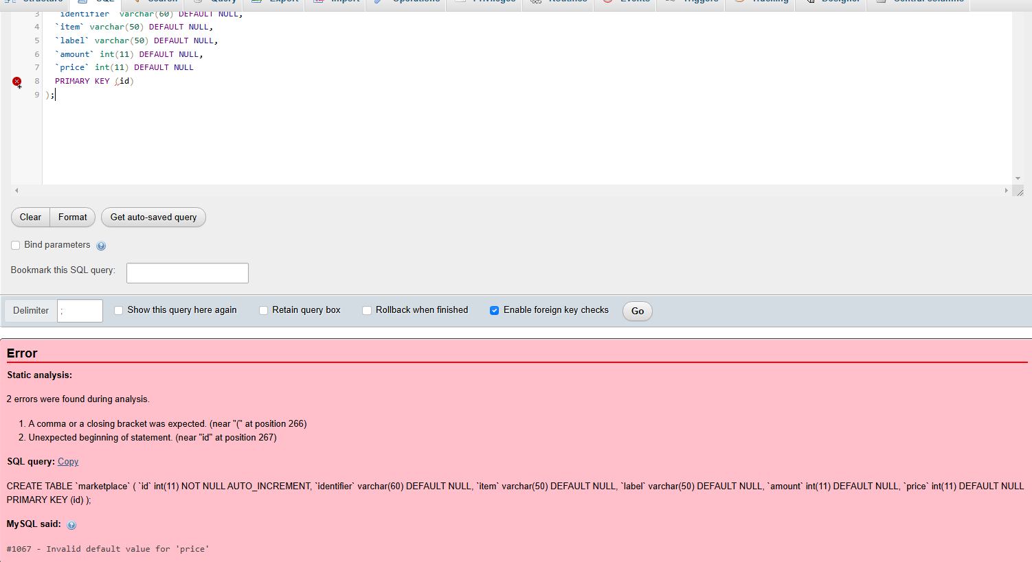The height and width of the screenshot is (562, 1032).
Task: Open the Bind parameters help icon
Action: (101, 246)
